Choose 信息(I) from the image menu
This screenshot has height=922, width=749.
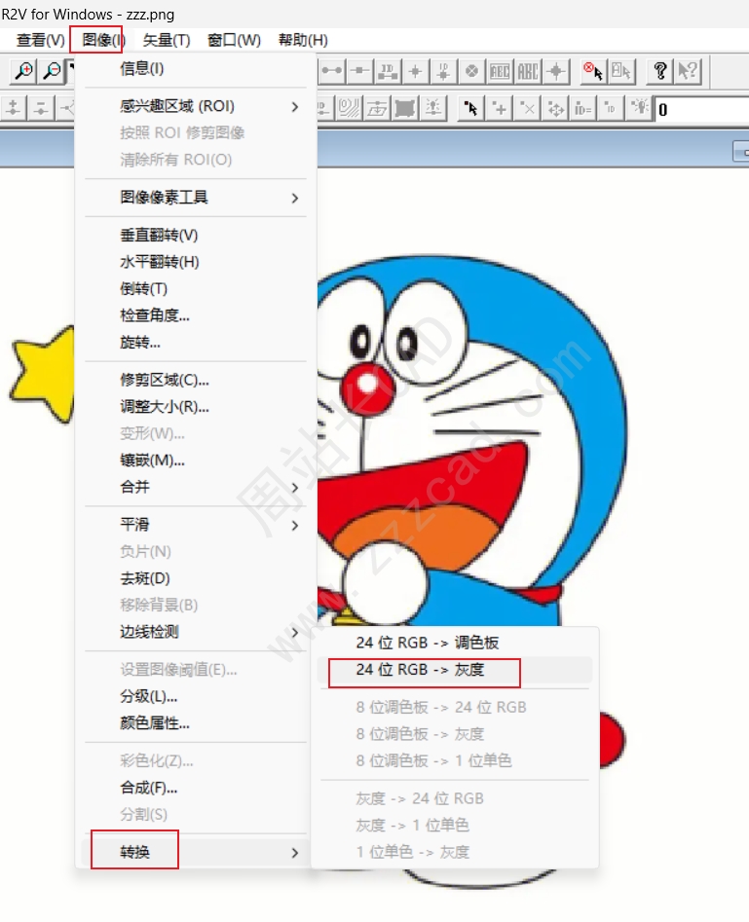pyautogui.click(x=196, y=69)
